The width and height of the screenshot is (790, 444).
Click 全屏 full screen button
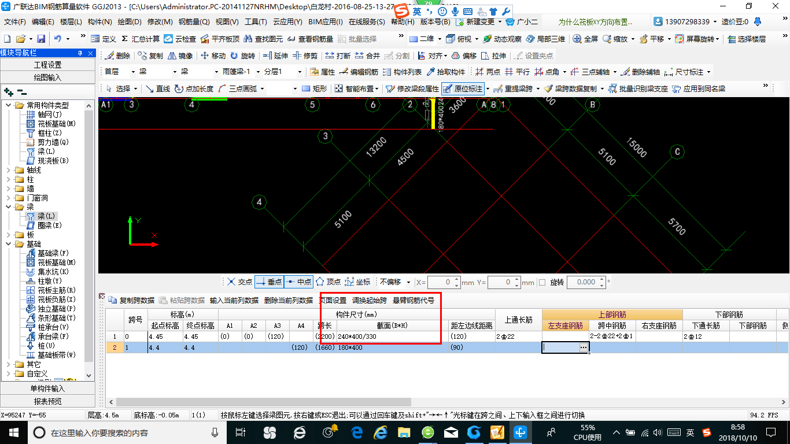(585, 39)
